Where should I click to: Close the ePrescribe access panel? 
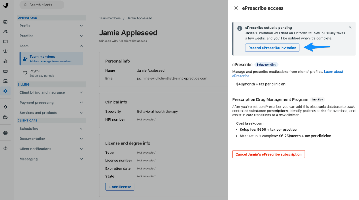tap(236, 8)
